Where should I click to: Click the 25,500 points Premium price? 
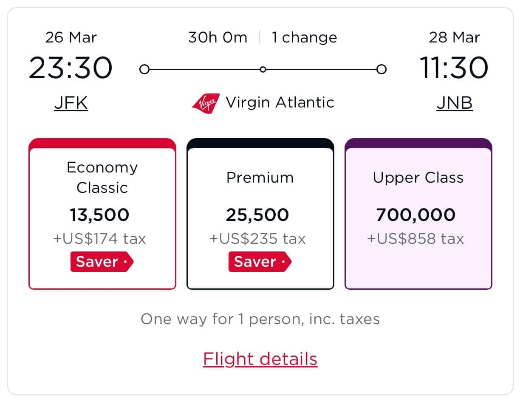coord(257,215)
